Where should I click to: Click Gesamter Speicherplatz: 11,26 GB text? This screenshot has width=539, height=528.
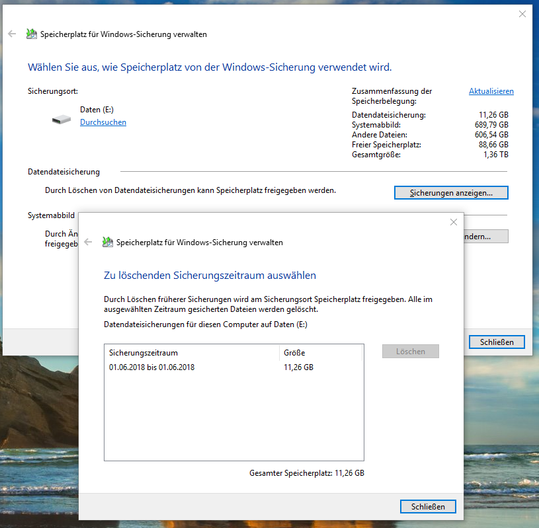(307, 473)
